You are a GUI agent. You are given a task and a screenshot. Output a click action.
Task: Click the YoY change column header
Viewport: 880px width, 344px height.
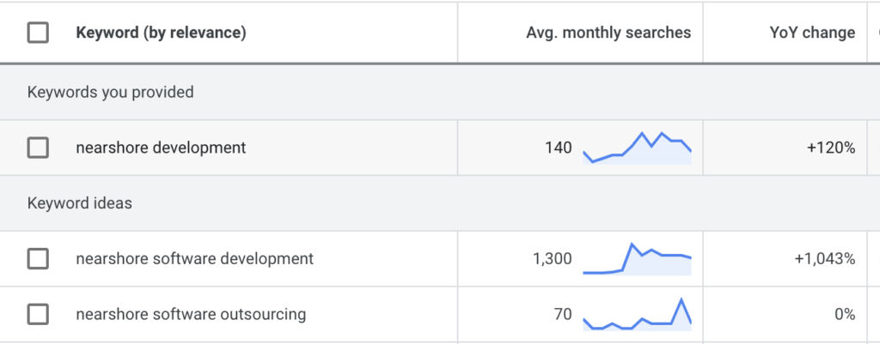(811, 33)
